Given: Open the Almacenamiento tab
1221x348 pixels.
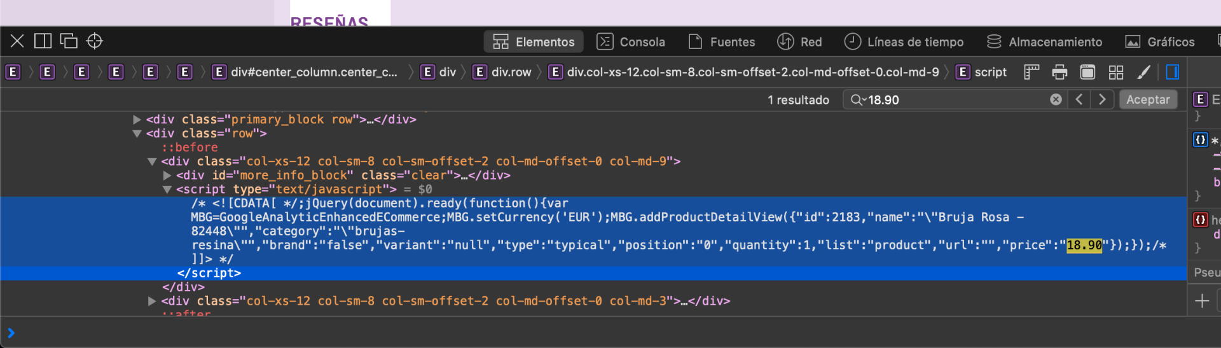Looking at the screenshot, I should [1044, 42].
